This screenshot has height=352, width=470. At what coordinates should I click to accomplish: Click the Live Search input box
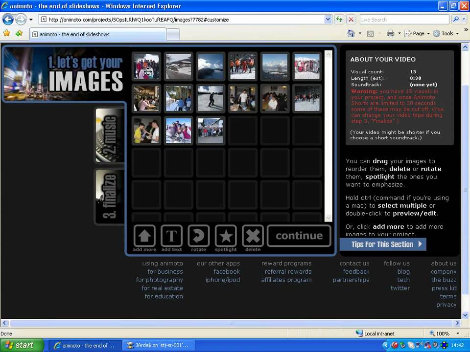pyautogui.click(x=404, y=20)
